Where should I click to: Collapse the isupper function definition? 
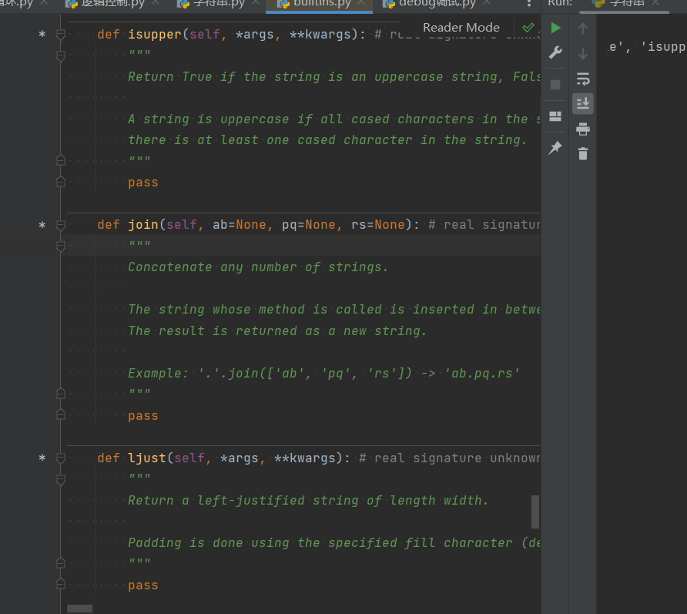click(61, 35)
